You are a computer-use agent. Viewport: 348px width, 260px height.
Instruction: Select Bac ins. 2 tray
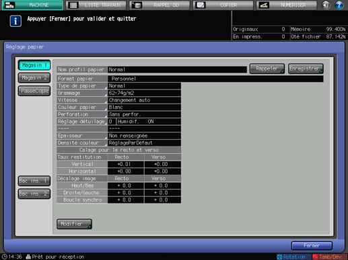click(34, 193)
